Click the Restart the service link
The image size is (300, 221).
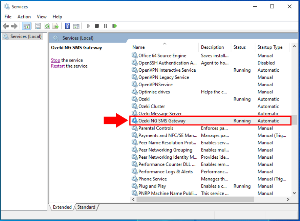58,66
